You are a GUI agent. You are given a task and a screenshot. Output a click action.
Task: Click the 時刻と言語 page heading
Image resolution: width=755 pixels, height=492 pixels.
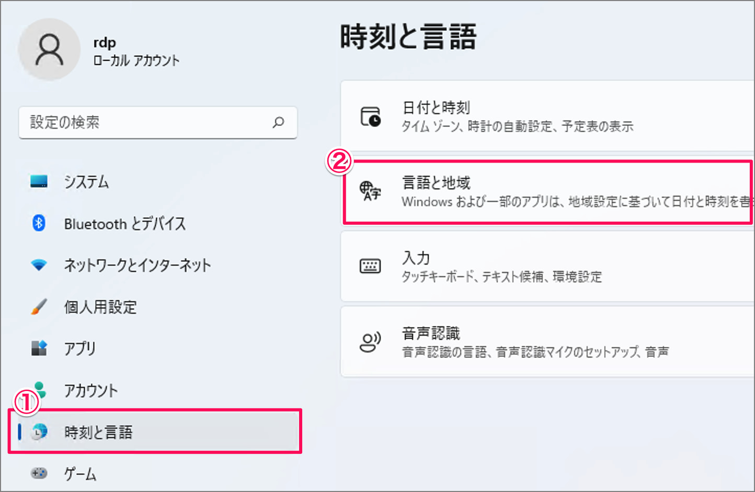(x=408, y=37)
